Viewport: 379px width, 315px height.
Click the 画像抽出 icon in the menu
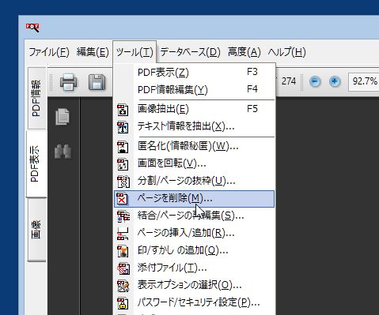tap(123, 110)
